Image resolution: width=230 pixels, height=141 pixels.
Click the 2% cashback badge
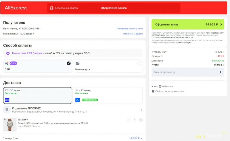point(13,63)
